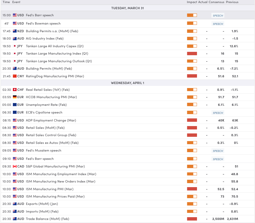
Task: Open AUD Imports (MoM) (Feb) event
Action: point(42,211)
